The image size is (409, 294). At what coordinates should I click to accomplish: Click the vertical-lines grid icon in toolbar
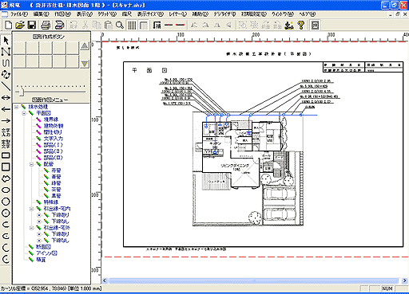coord(132,25)
